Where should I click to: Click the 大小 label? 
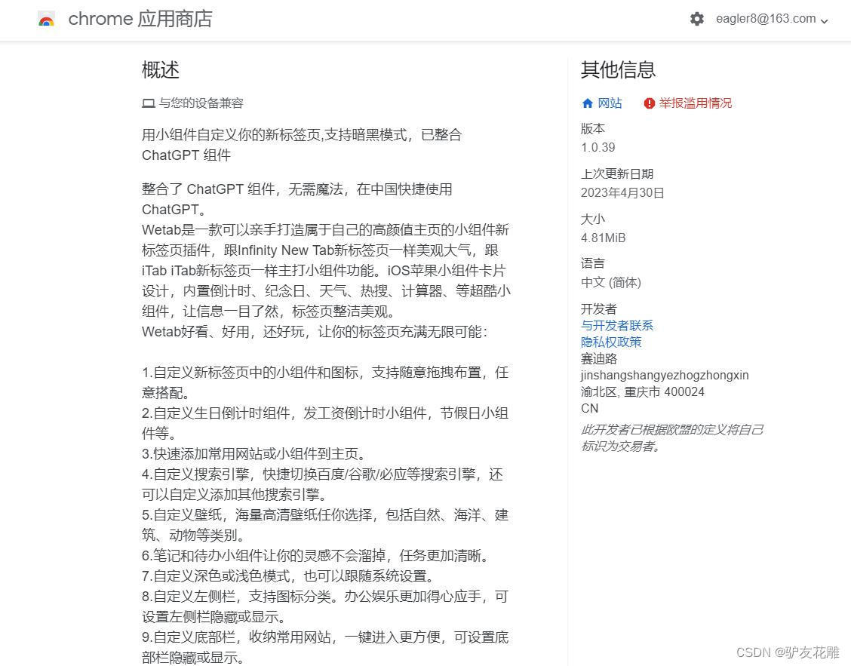[593, 219]
